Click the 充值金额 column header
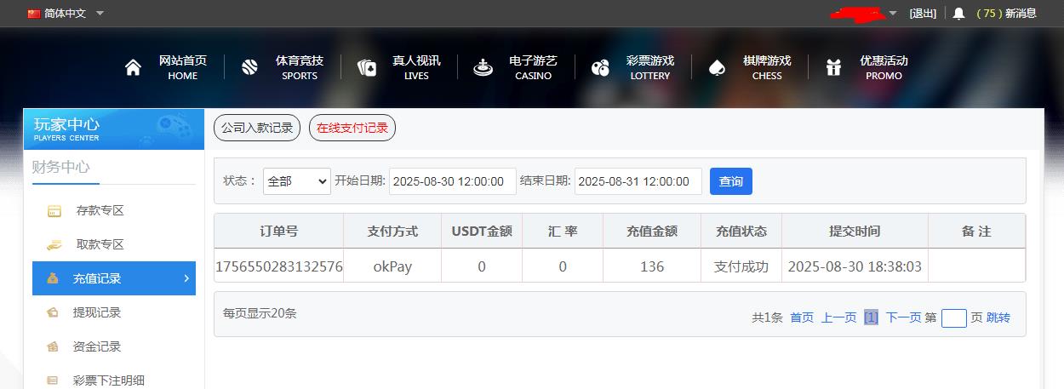The image size is (1064, 389). [x=652, y=232]
